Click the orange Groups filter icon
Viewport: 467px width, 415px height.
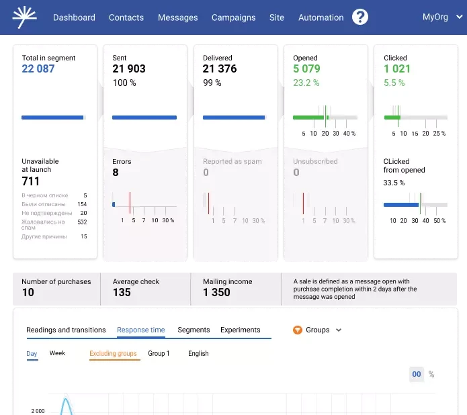click(298, 330)
